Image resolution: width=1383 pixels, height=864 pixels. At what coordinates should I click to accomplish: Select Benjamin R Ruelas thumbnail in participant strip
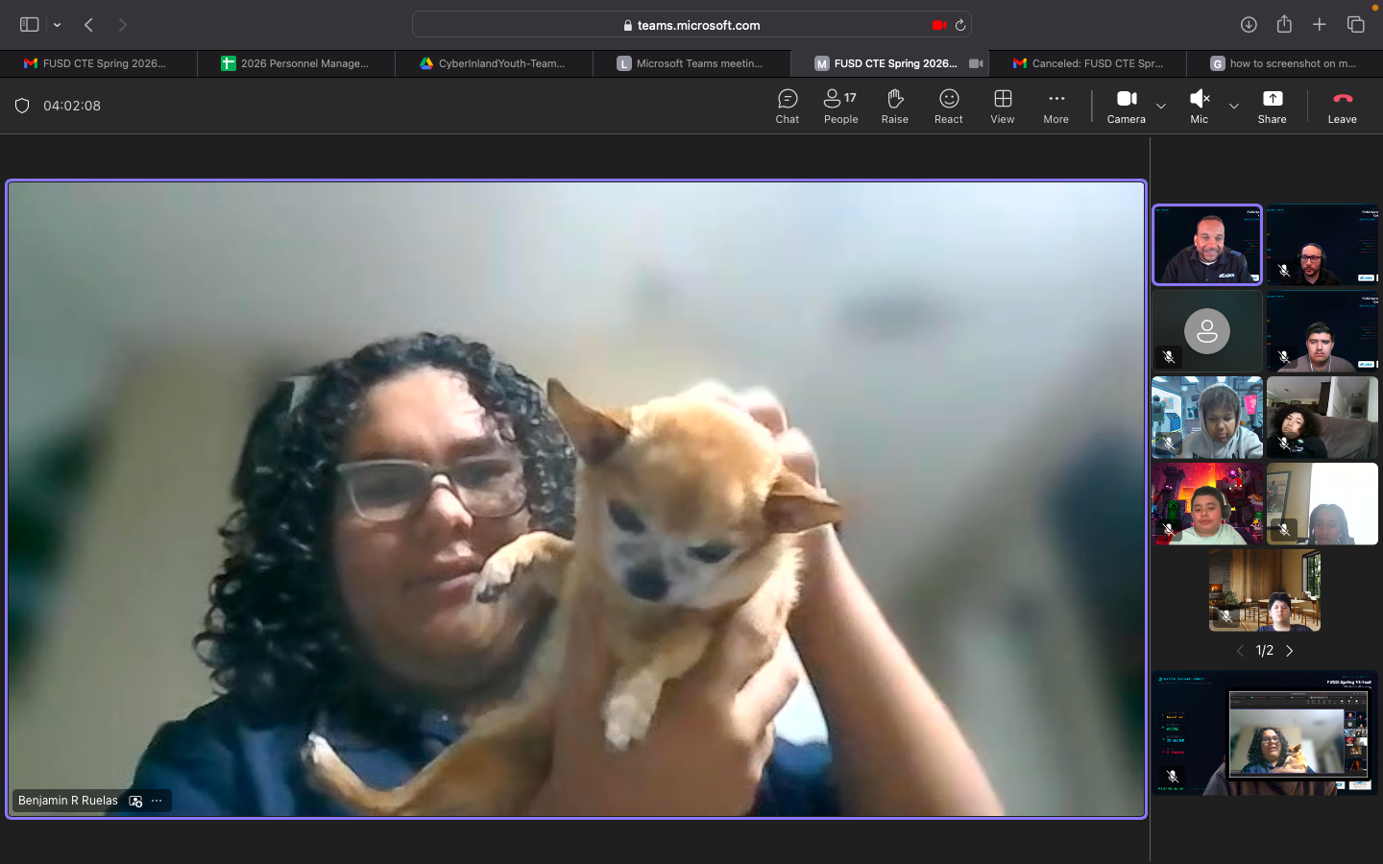(1206, 245)
